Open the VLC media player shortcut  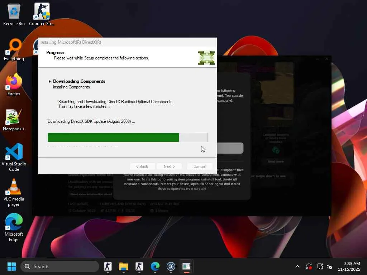point(14,192)
